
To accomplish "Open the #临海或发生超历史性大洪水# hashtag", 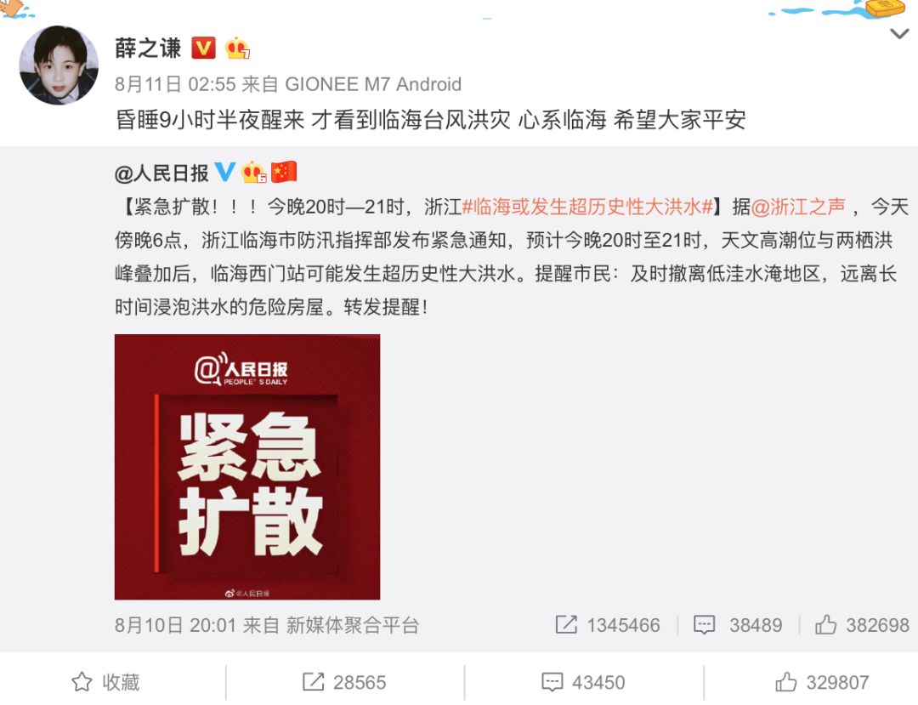I will click(587, 207).
